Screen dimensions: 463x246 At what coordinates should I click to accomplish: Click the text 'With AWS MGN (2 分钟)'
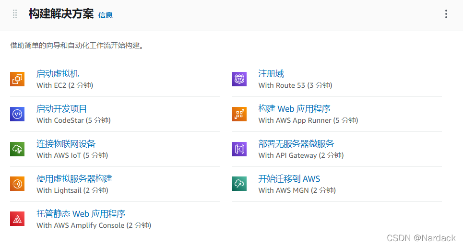297,190
